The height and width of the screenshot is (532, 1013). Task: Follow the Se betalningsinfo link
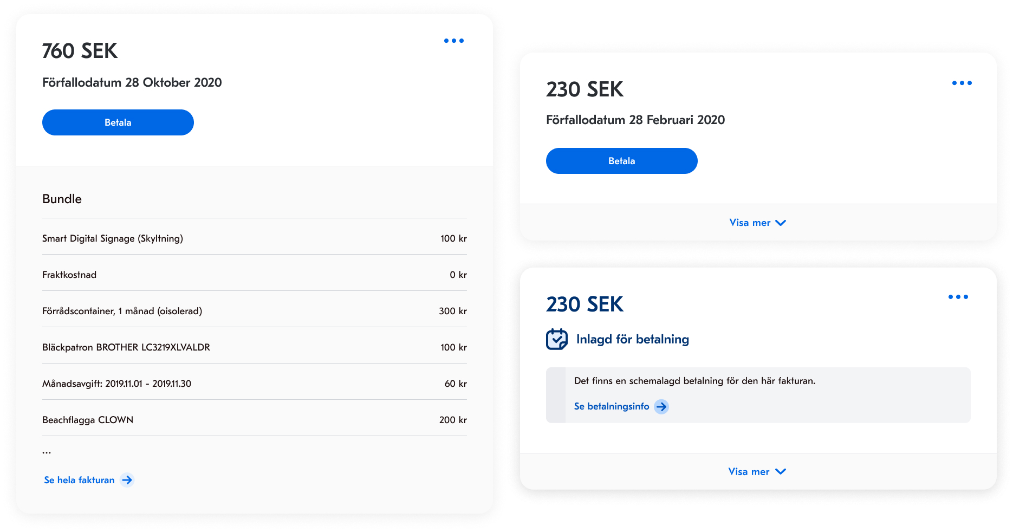(612, 406)
